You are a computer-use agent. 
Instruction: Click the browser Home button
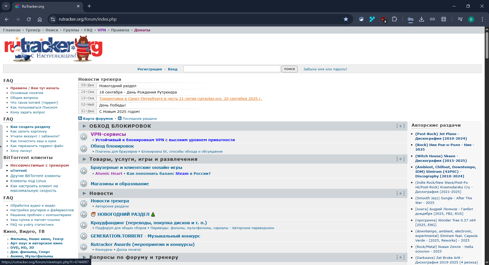pos(40,19)
